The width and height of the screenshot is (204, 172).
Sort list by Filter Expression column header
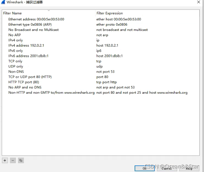pos(147,13)
